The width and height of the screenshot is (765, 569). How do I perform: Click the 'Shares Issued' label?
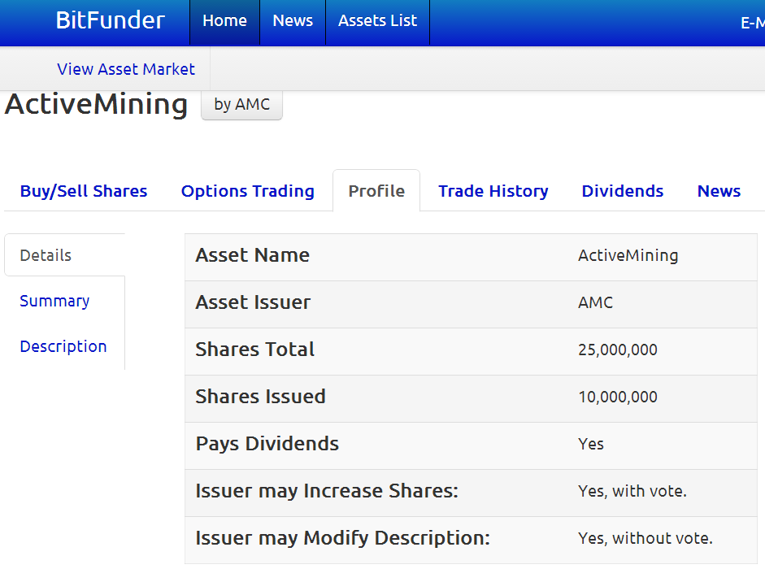coord(260,397)
